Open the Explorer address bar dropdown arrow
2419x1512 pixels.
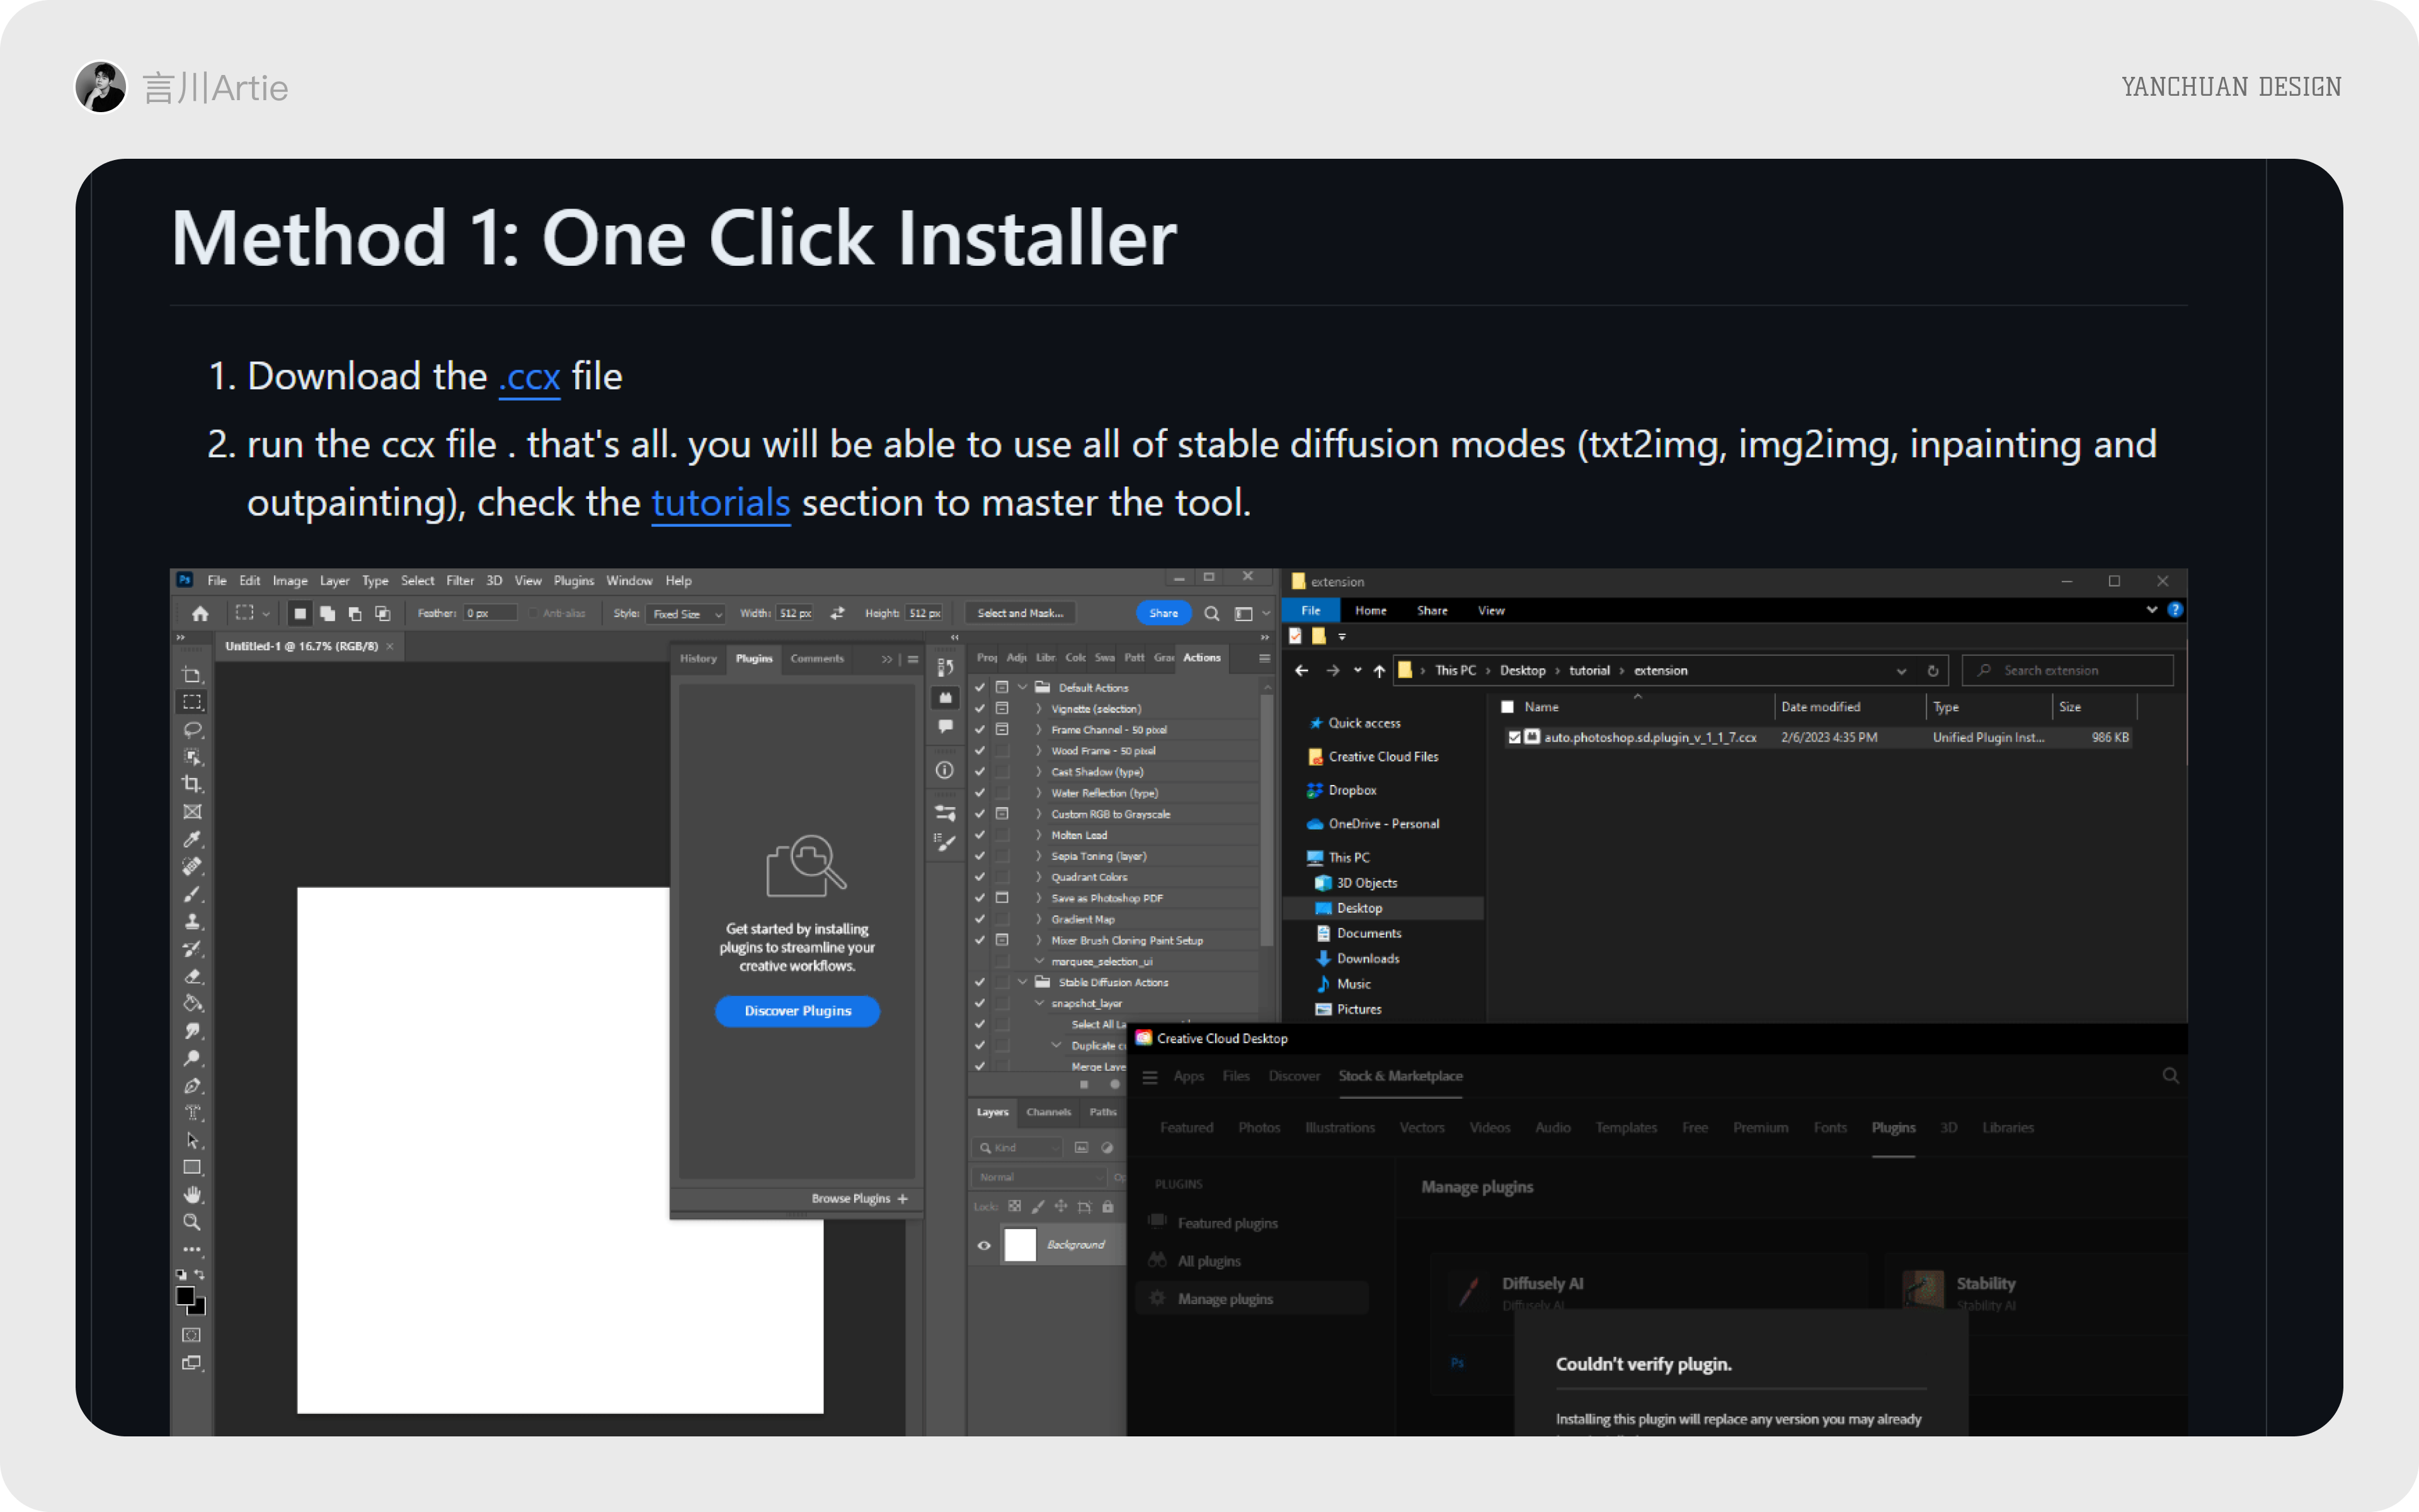[1901, 671]
